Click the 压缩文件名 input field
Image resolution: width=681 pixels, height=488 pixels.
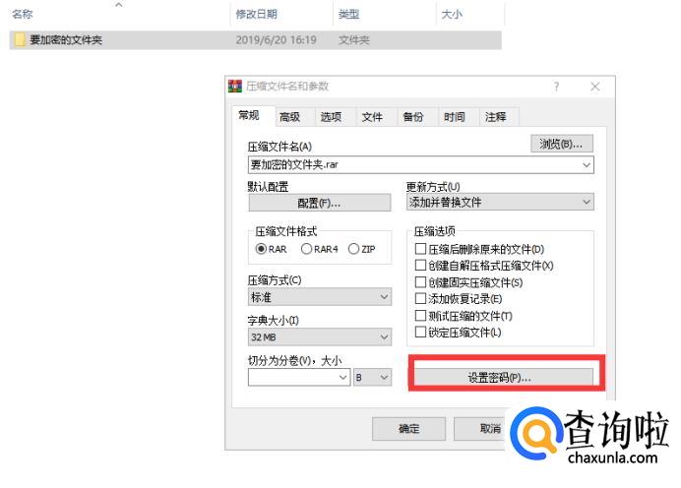tap(413, 165)
